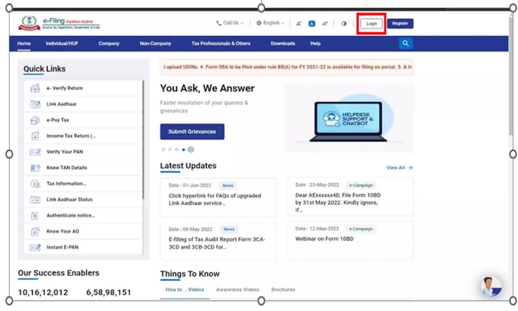Viewport: 518px width, 311px height.
Task: Pause the banner carousel slideshow
Action: click(191, 150)
